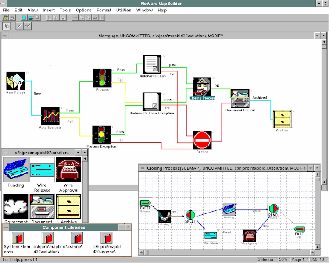Screen dimensions: 329x263
Task: Select the REND node in the submap
Action: tap(274, 209)
